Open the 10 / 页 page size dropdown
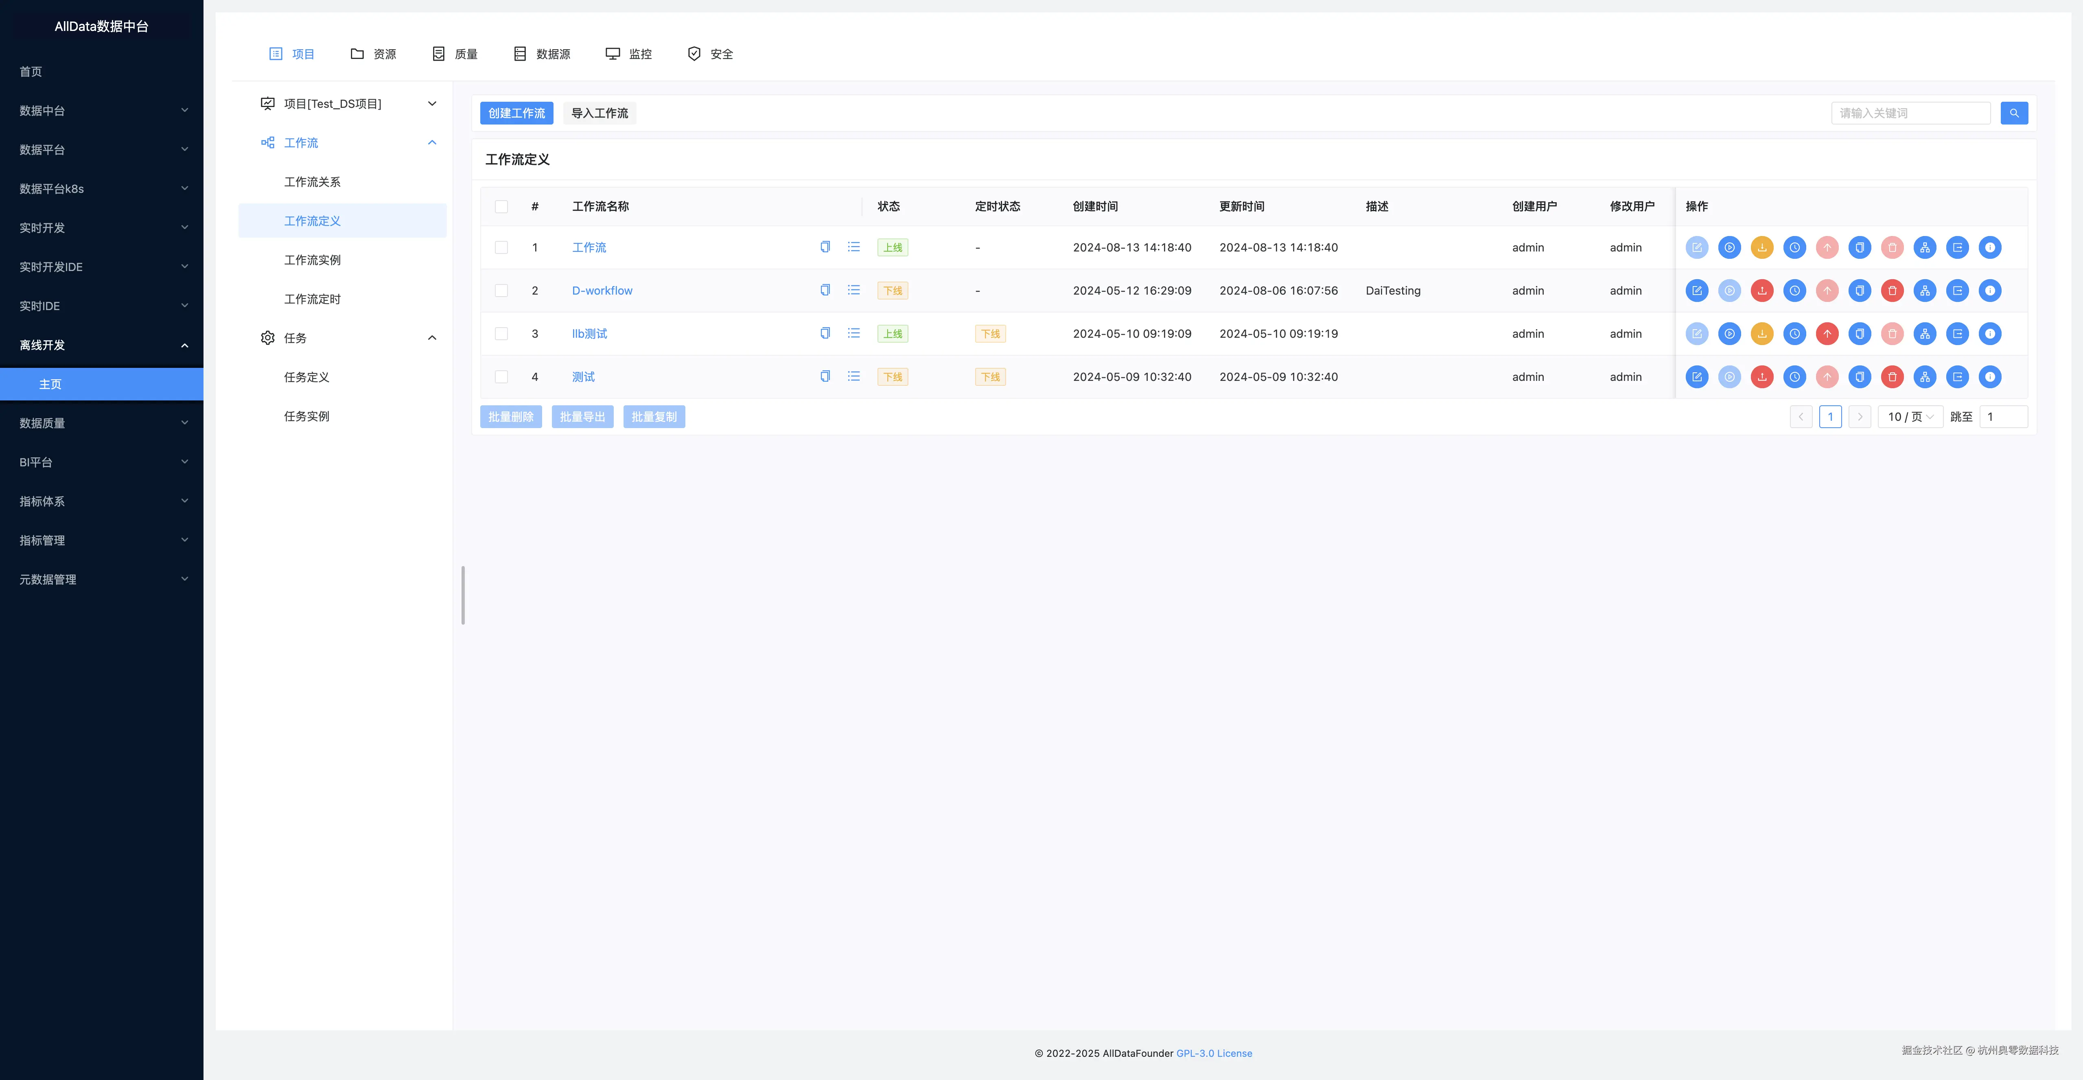This screenshot has height=1080, width=2083. 1910,417
